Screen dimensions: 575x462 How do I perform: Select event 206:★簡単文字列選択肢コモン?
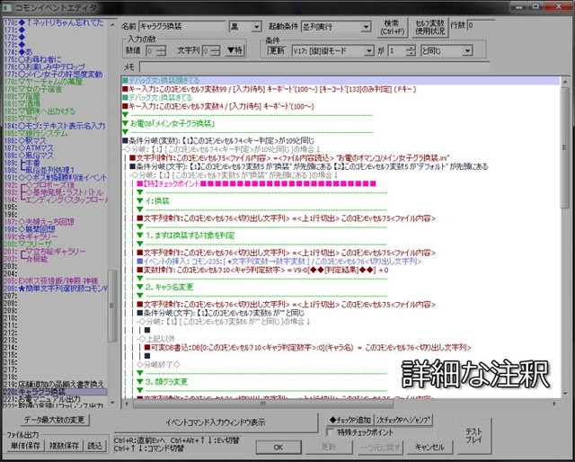click(x=55, y=289)
